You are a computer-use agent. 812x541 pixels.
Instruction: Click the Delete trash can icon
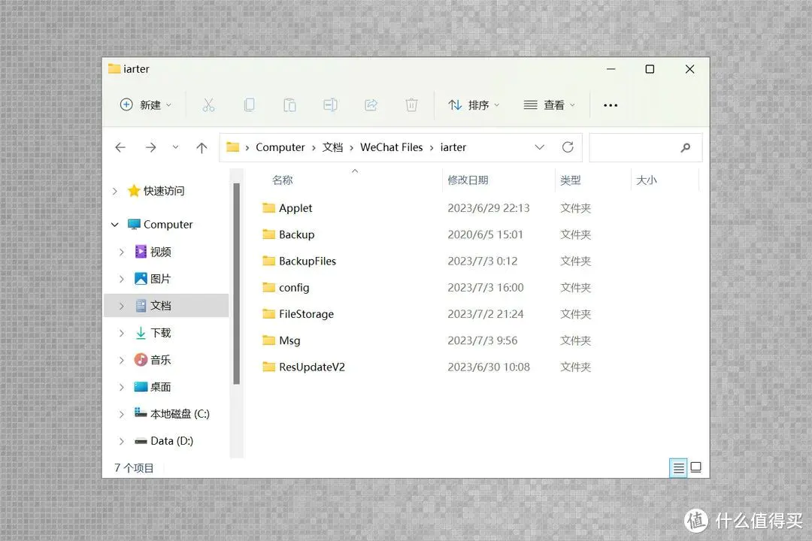point(411,105)
